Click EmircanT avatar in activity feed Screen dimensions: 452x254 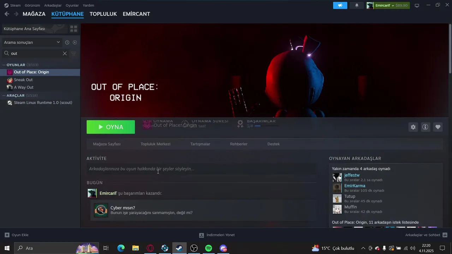(x=92, y=193)
